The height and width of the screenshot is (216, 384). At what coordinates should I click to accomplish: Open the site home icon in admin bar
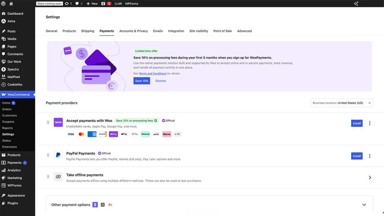click(11, 4)
